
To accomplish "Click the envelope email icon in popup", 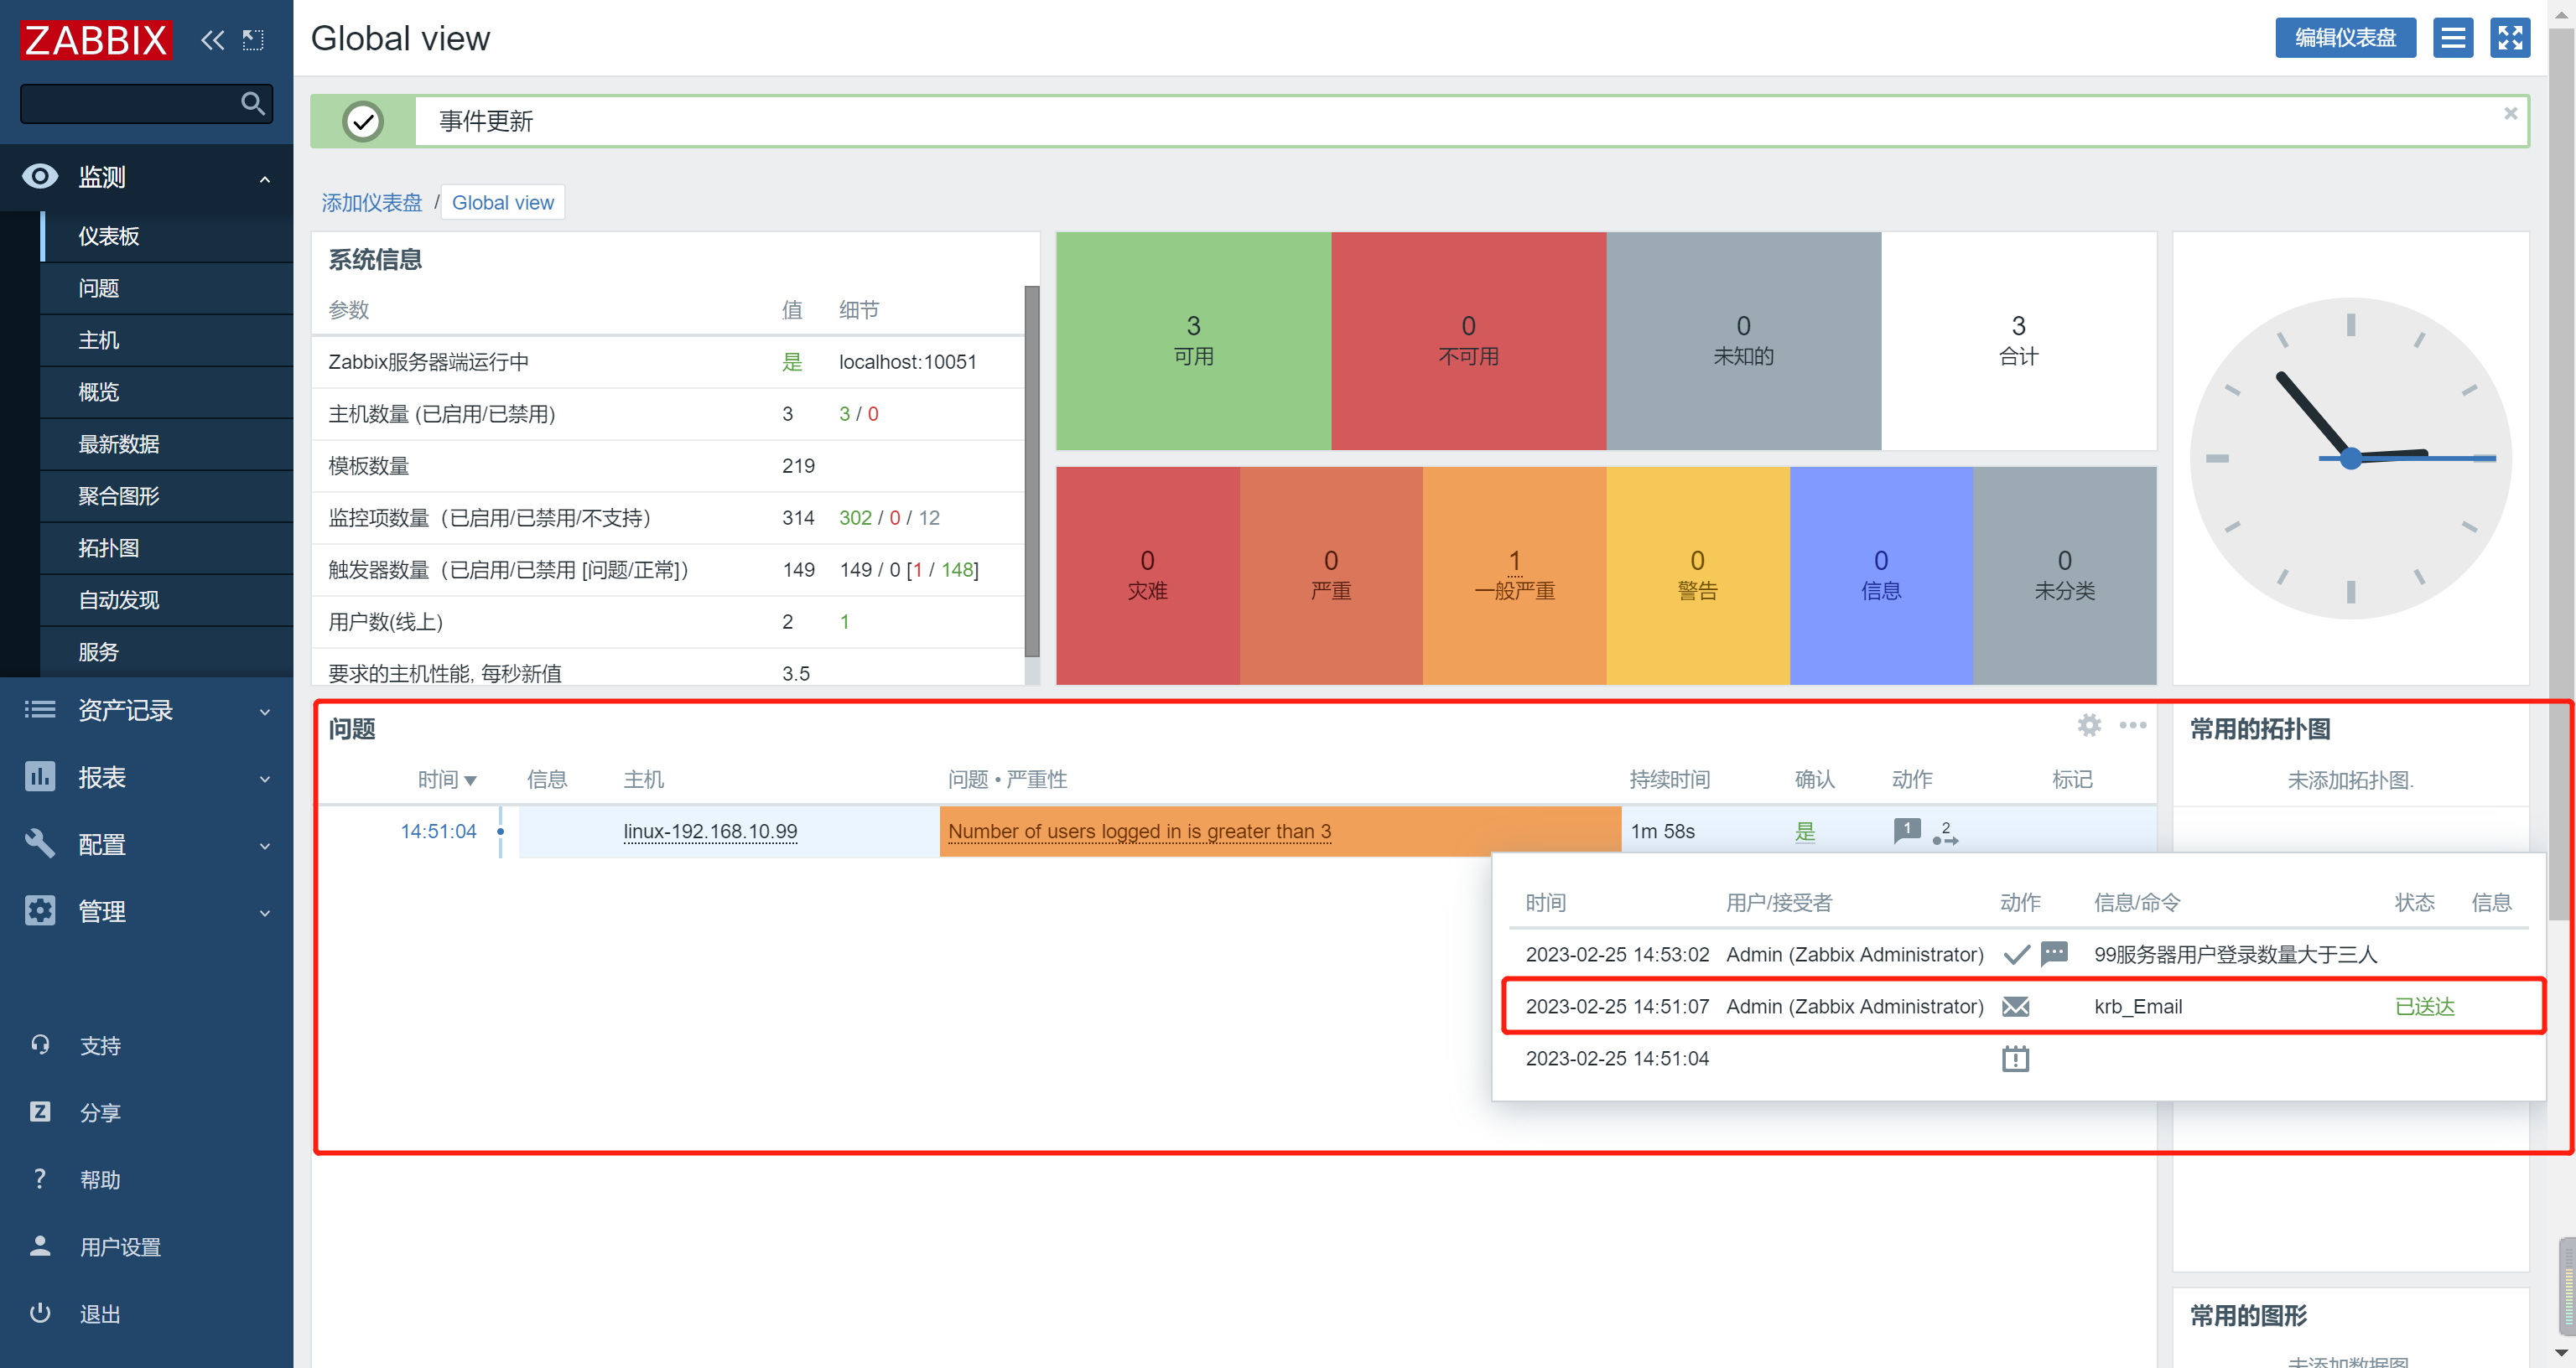I will [x=2016, y=1006].
